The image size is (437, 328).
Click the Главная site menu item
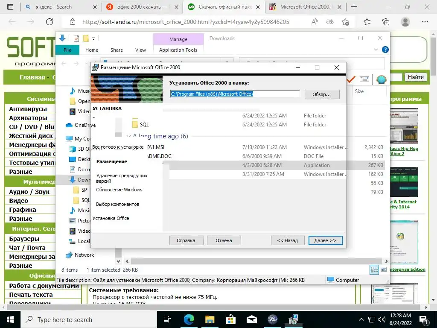tap(32, 77)
